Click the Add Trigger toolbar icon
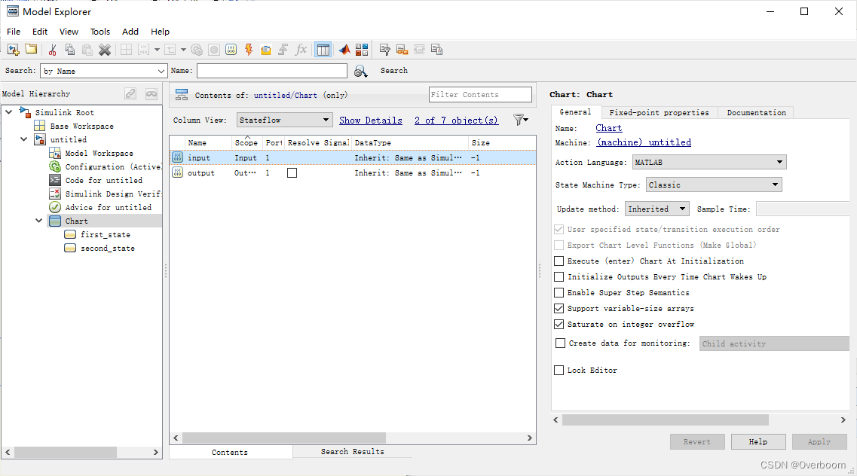857x476 pixels. [x=283, y=50]
